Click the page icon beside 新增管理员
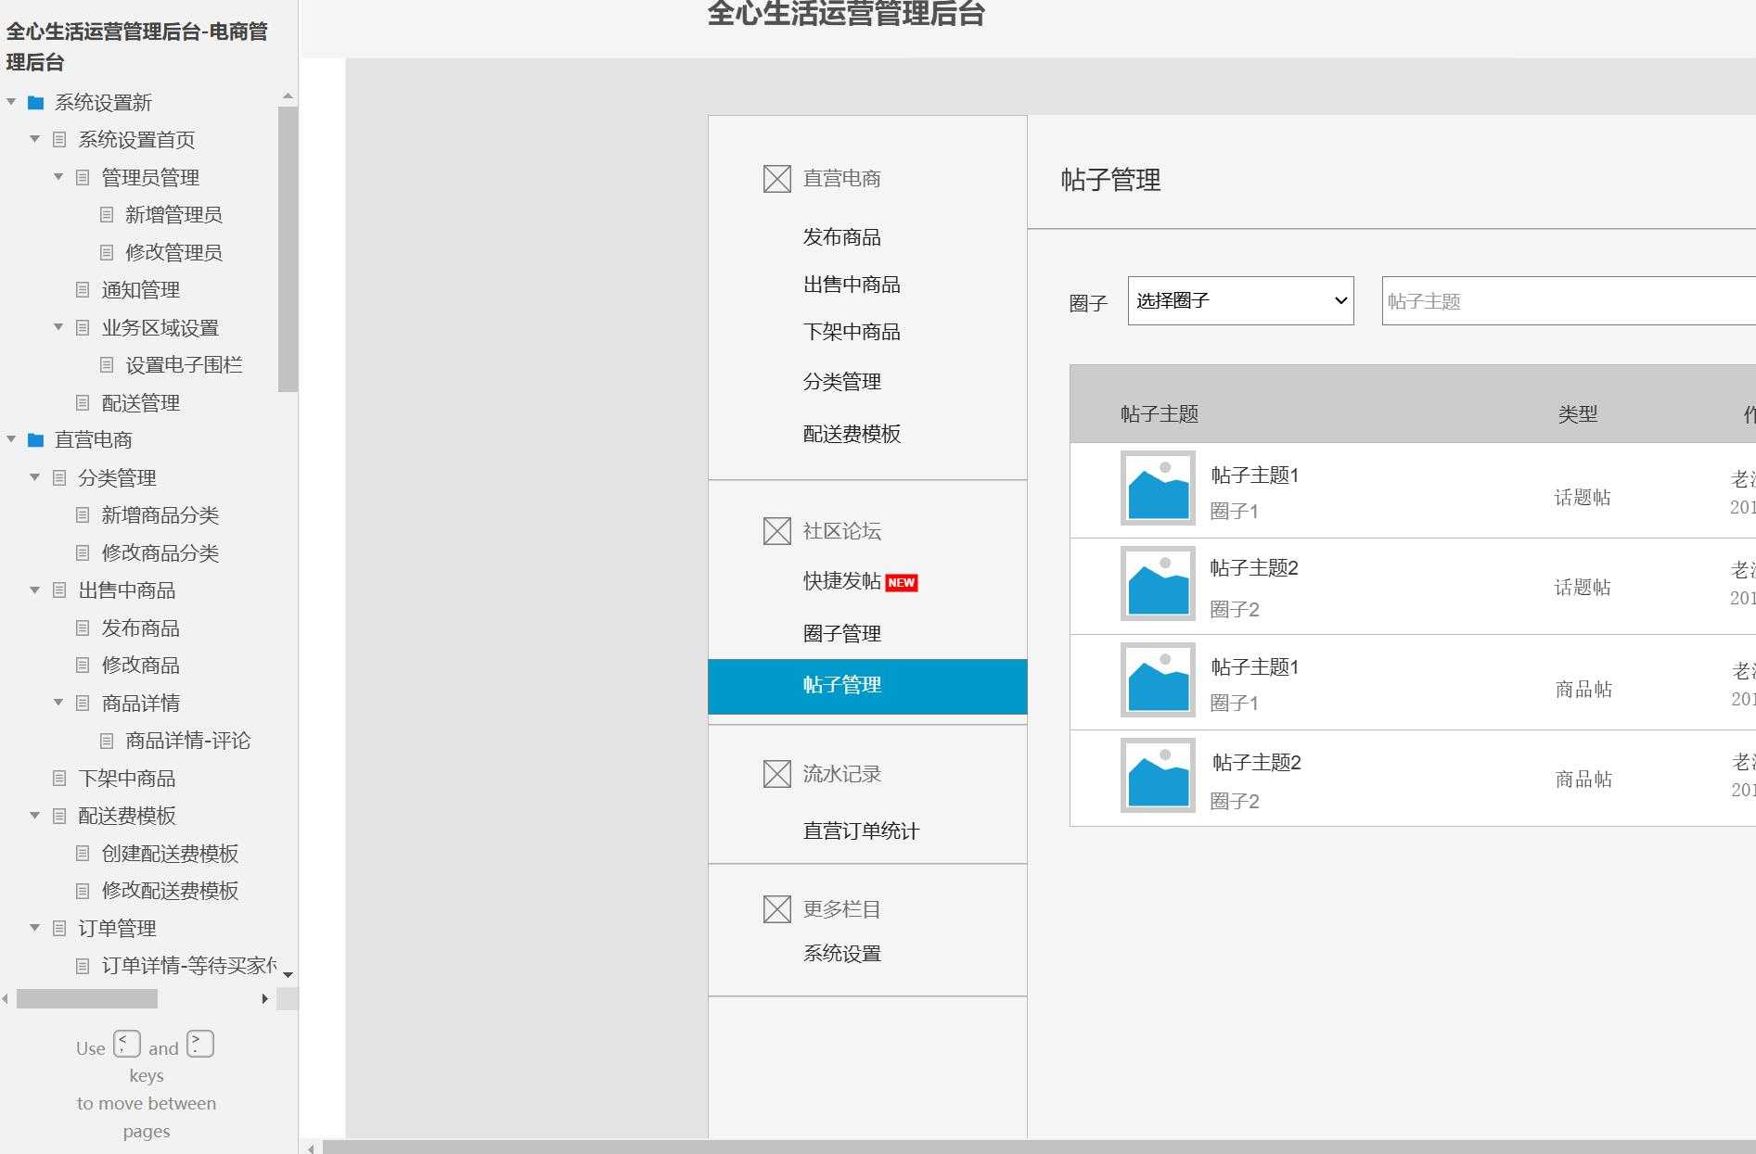This screenshot has width=1756, height=1154. (106, 214)
